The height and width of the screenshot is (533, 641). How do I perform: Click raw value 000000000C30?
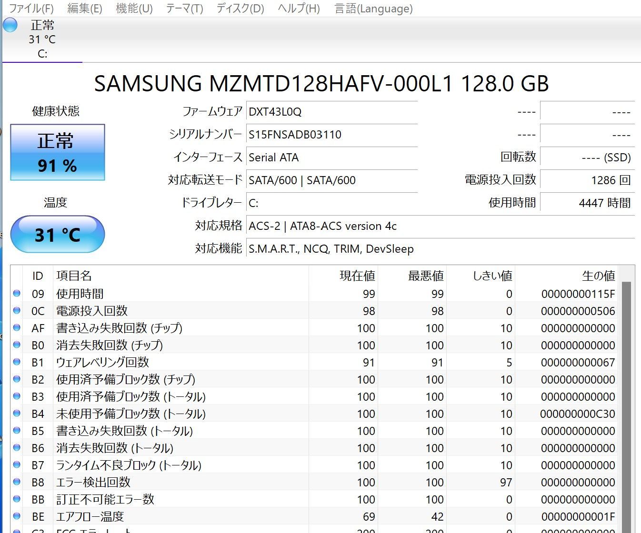coord(578,414)
